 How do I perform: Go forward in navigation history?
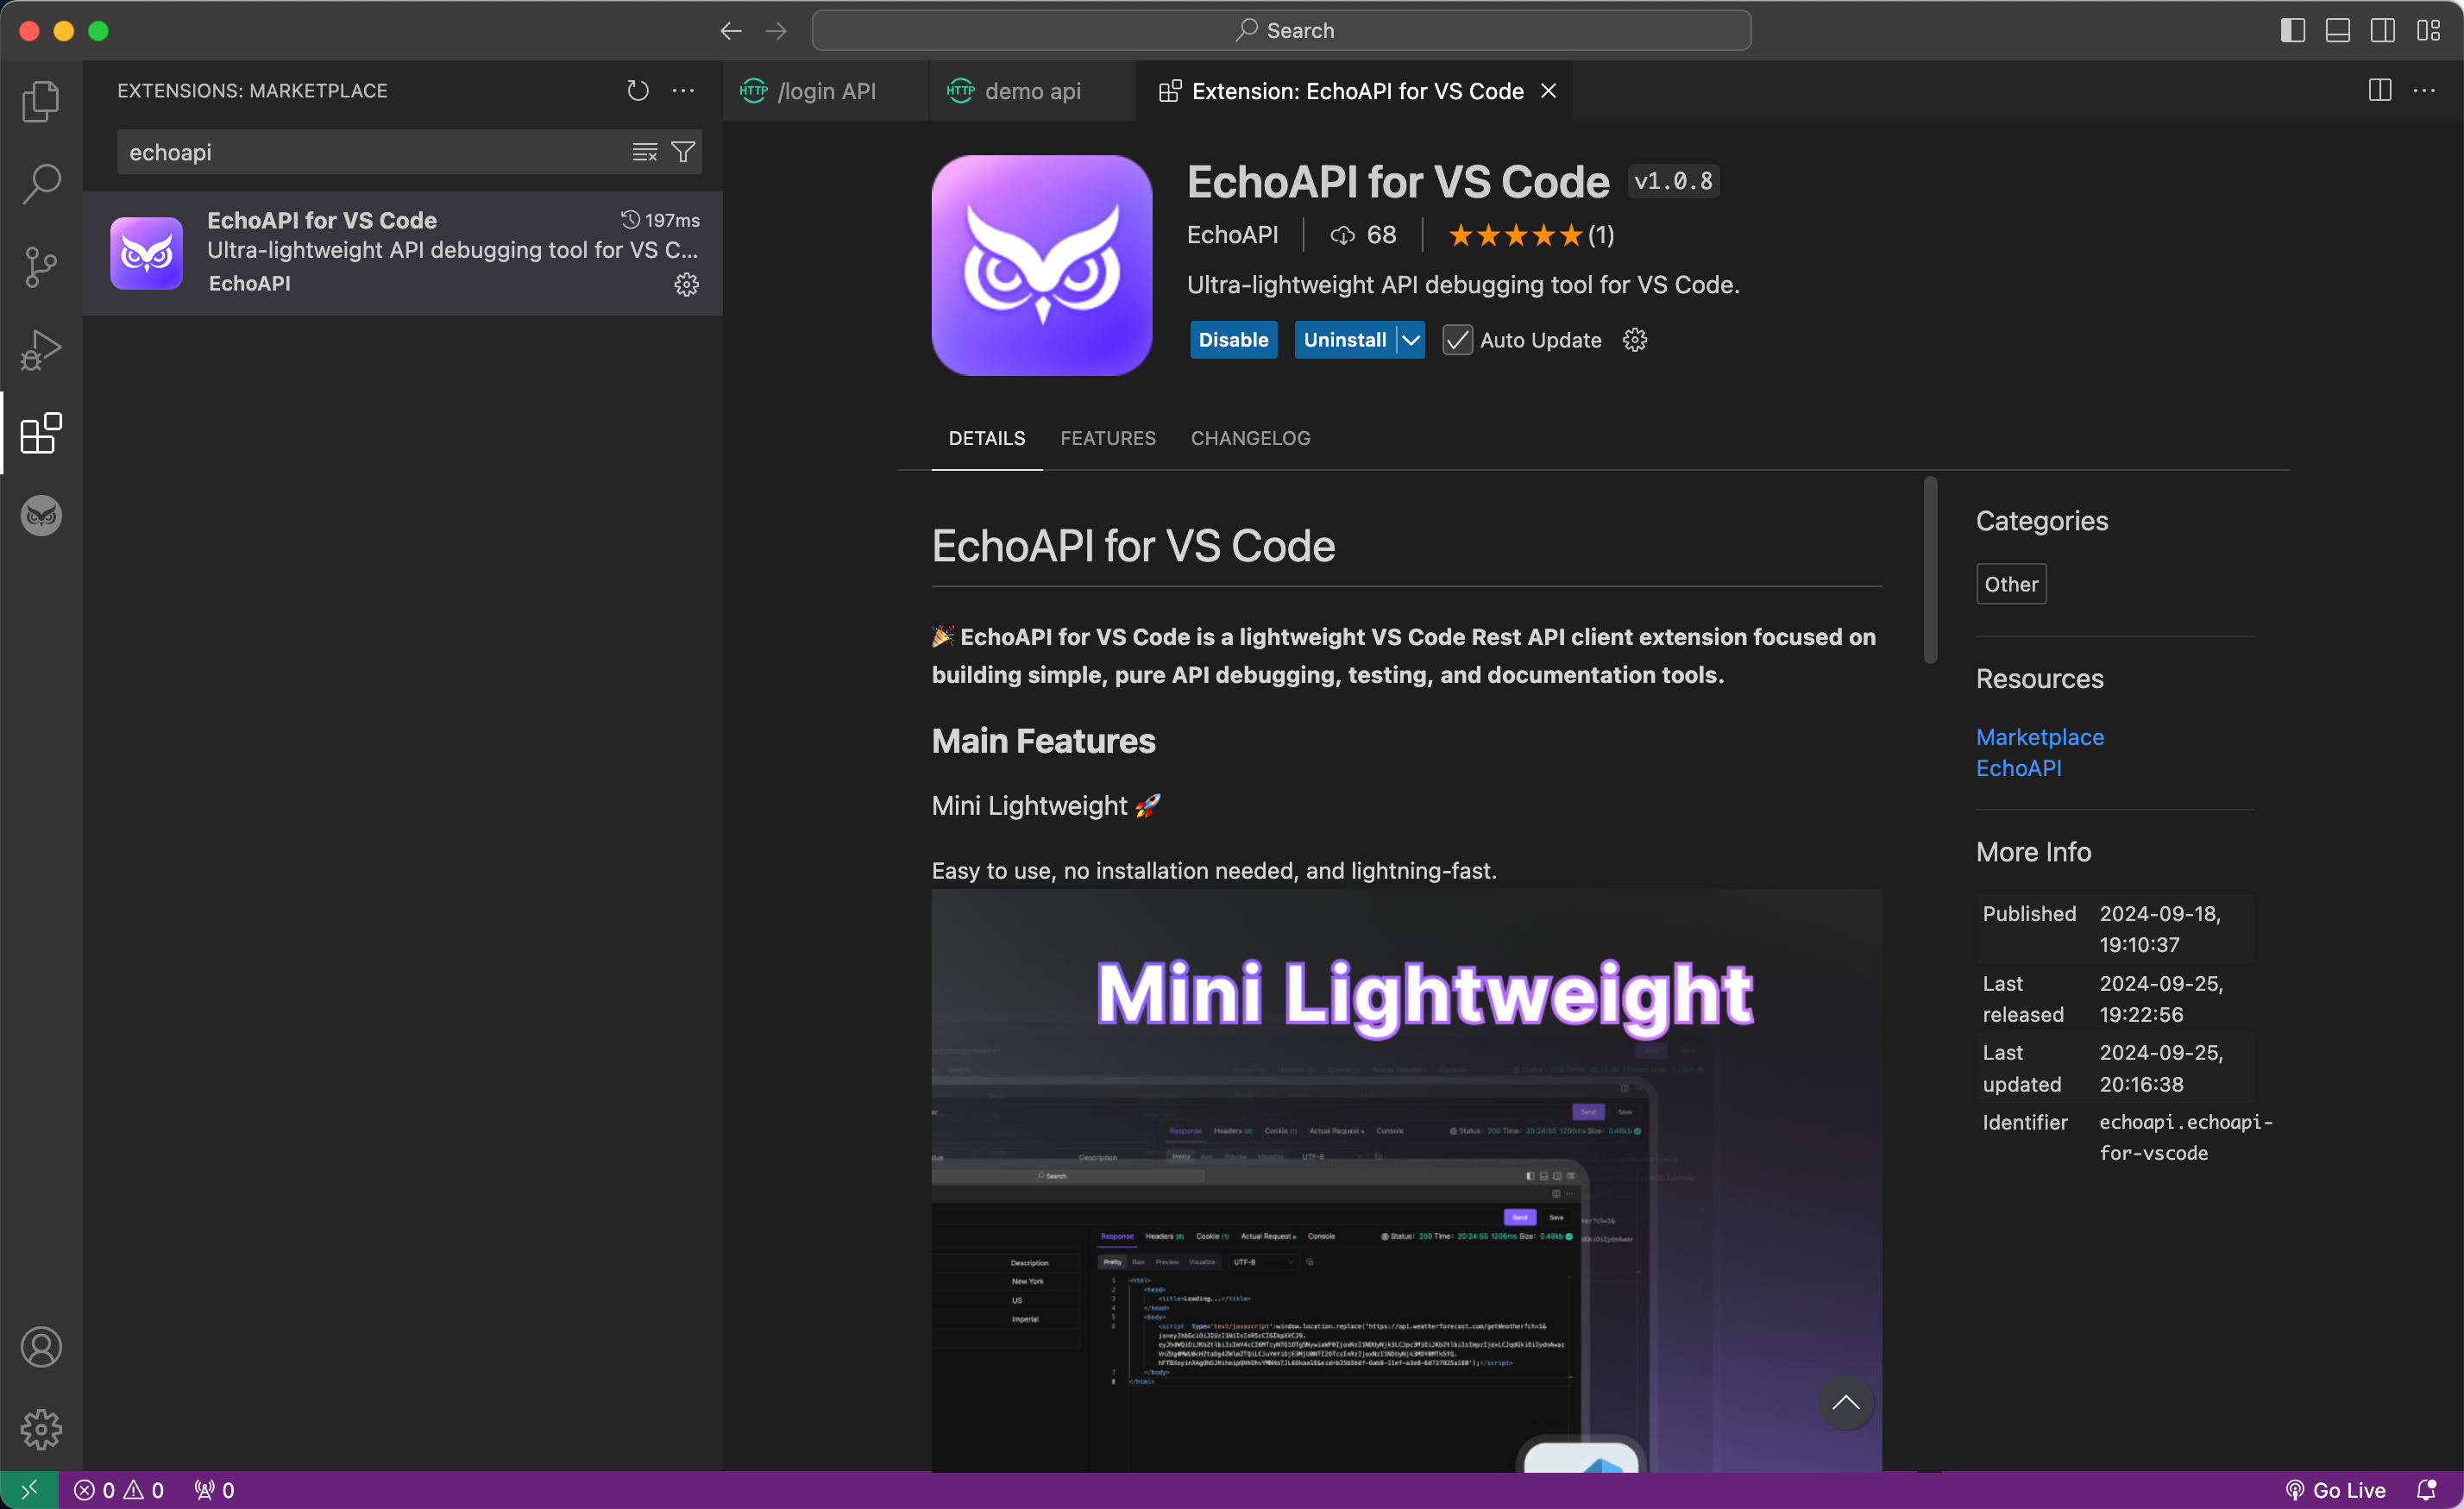click(776, 31)
